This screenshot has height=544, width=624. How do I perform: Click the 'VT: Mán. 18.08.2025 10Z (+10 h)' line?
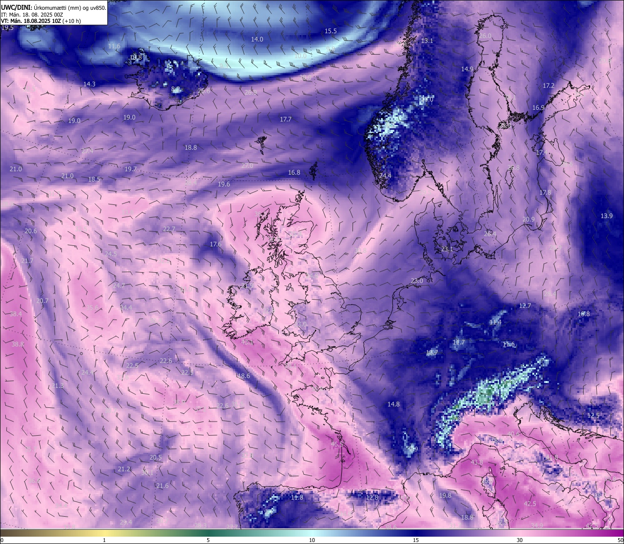[x=41, y=21]
